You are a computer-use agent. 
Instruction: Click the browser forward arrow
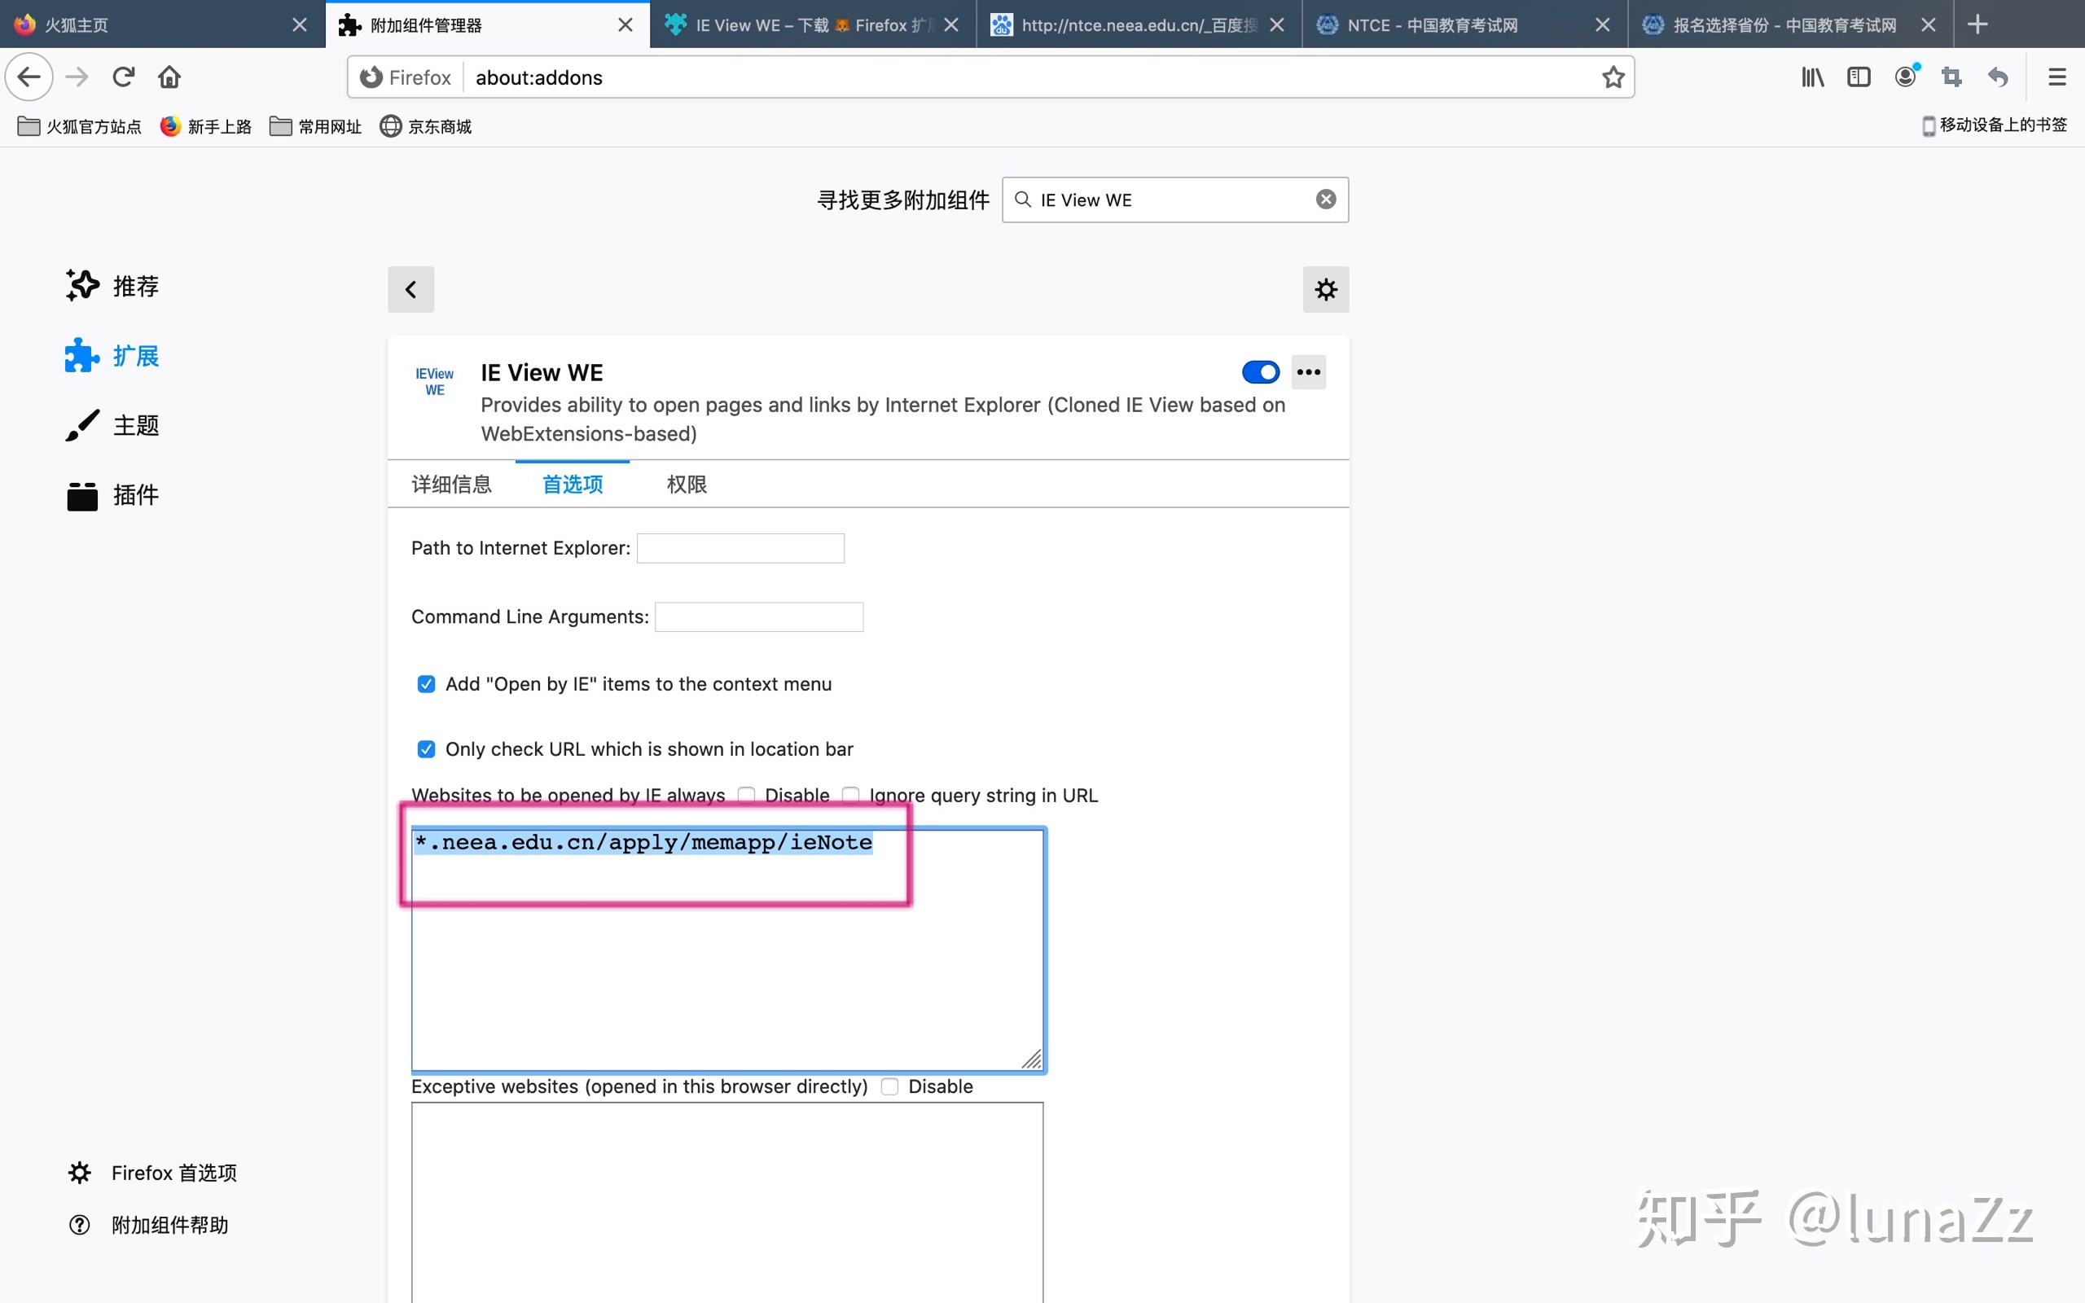tap(77, 77)
